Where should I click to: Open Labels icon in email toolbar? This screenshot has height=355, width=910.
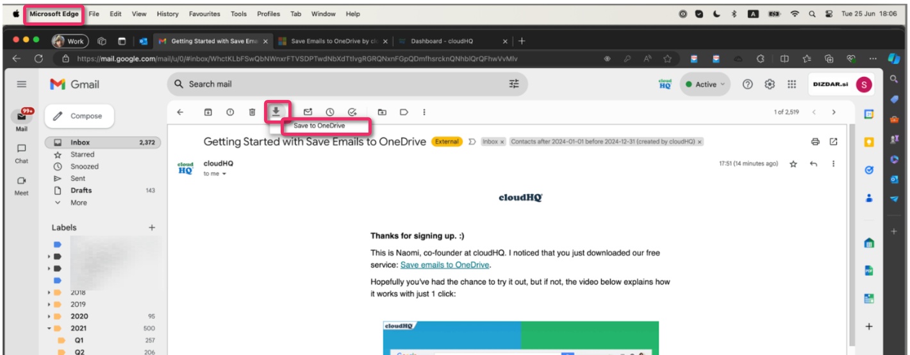[x=404, y=112]
